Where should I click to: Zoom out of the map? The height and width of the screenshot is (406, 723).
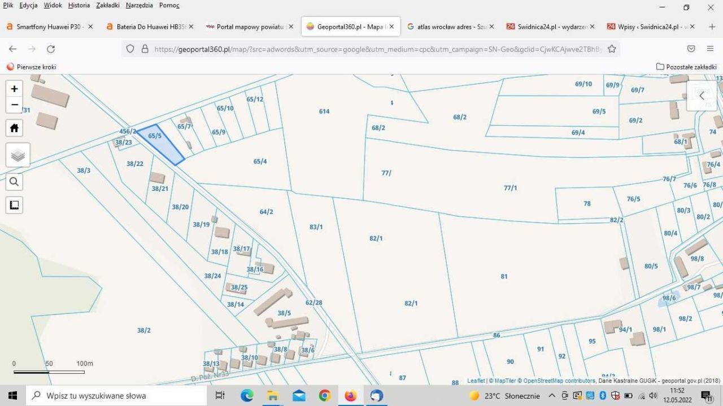(x=14, y=105)
